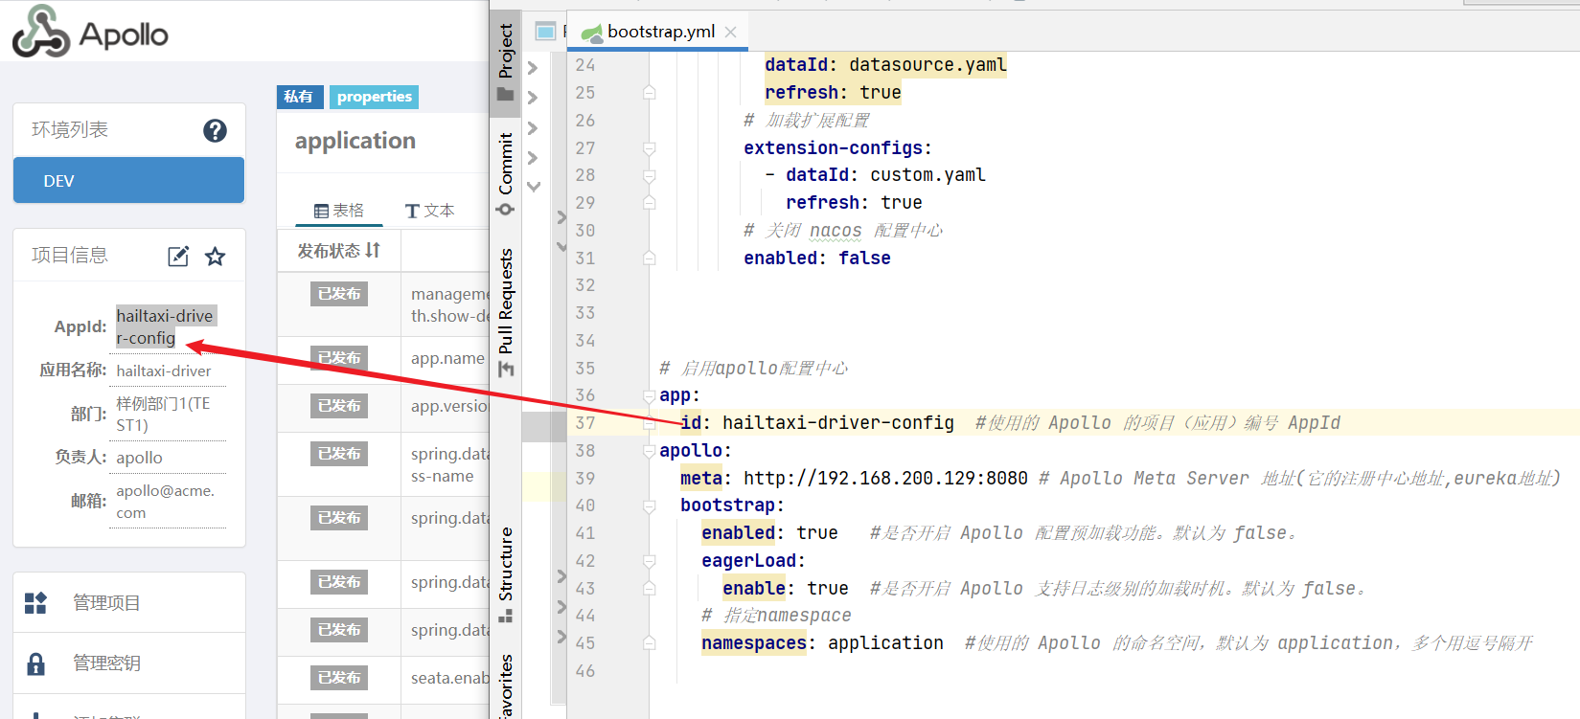The image size is (1580, 719).
Task: Click enabled: false on line 31
Action: (x=817, y=258)
